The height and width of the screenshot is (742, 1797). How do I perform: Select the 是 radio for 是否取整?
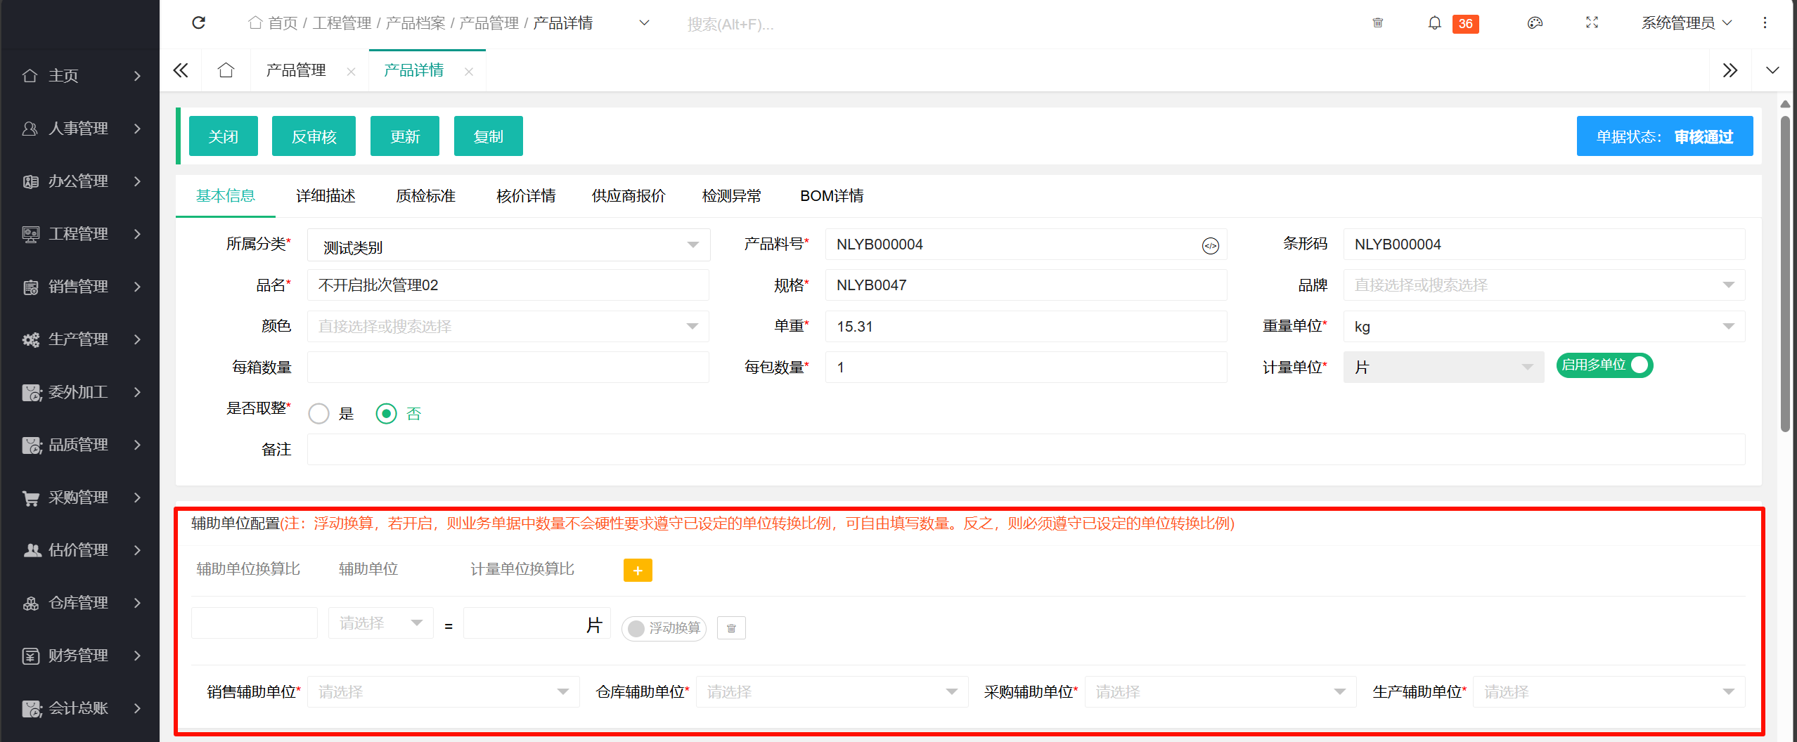pos(319,414)
